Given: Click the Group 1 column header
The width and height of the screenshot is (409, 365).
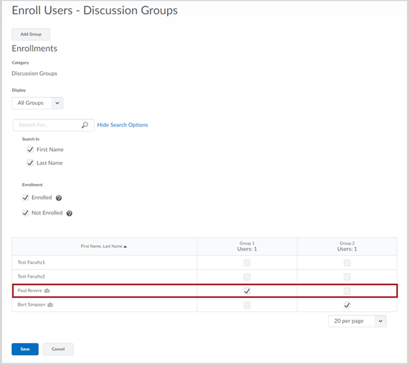Looking at the screenshot, I should coord(247,247).
